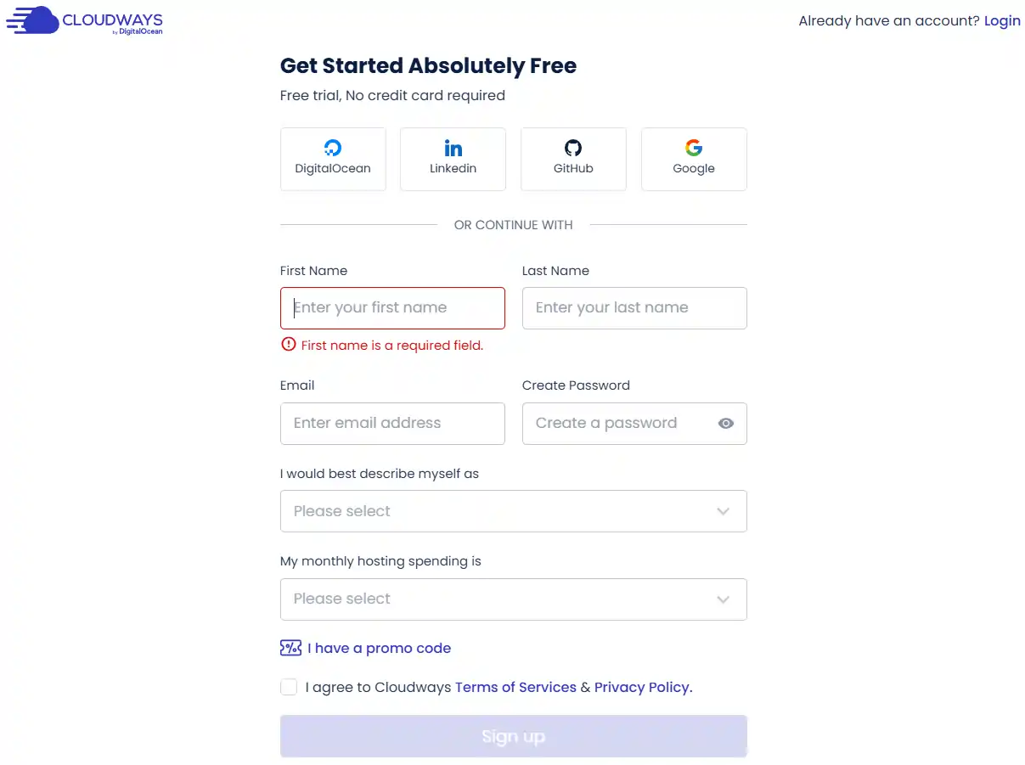Expand the monthly hosting spending dropdown
Image resolution: width=1025 pixels, height=765 pixels.
(x=513, y=599)
